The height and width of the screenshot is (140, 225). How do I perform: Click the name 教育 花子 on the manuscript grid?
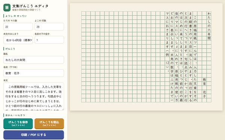pos(204,88)
